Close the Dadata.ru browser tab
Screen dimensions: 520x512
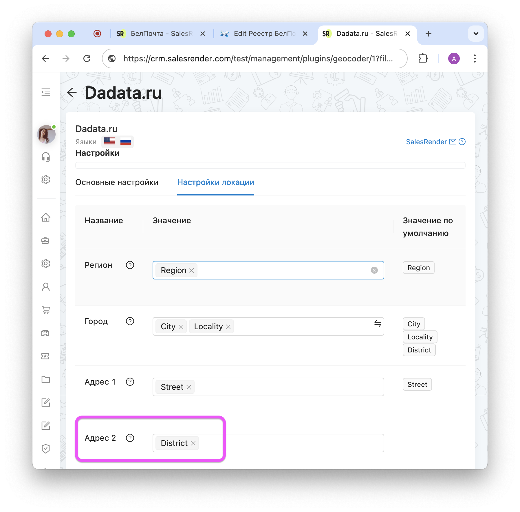coord(408,34)
